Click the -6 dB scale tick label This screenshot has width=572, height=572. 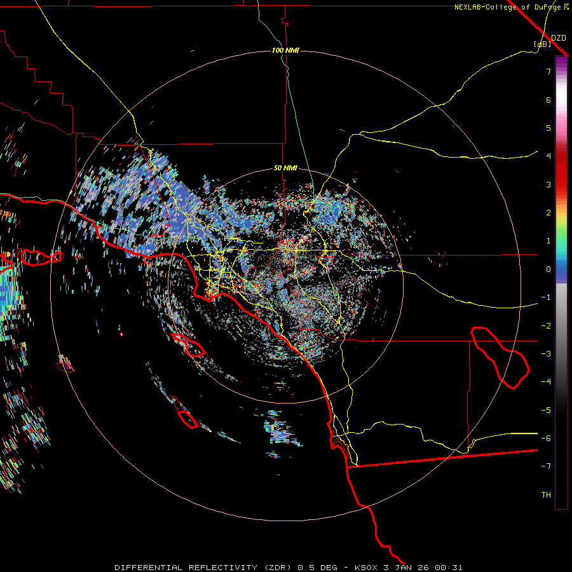click(x=546, y=439)
